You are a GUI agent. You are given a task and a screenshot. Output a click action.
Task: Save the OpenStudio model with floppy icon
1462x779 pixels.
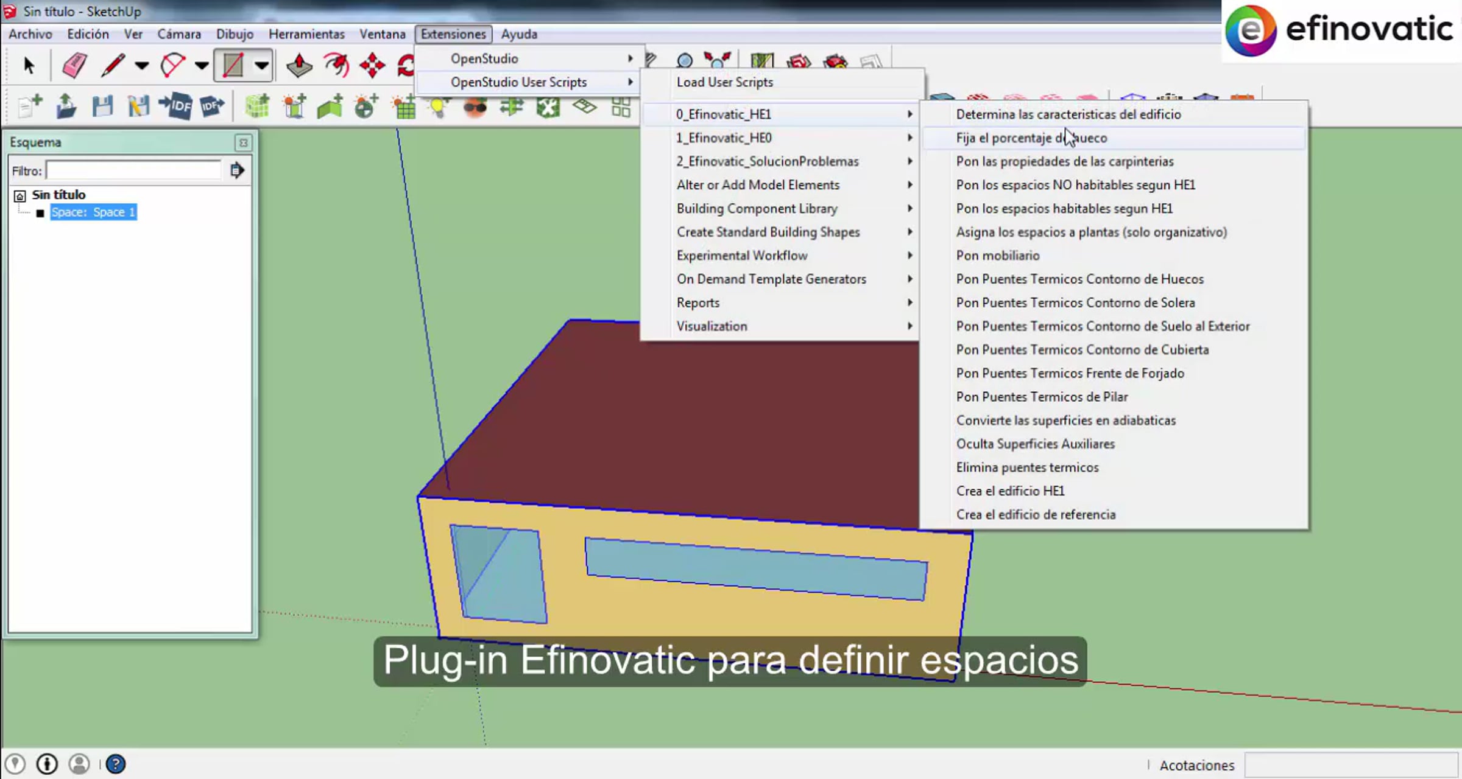tap(102, 107)
